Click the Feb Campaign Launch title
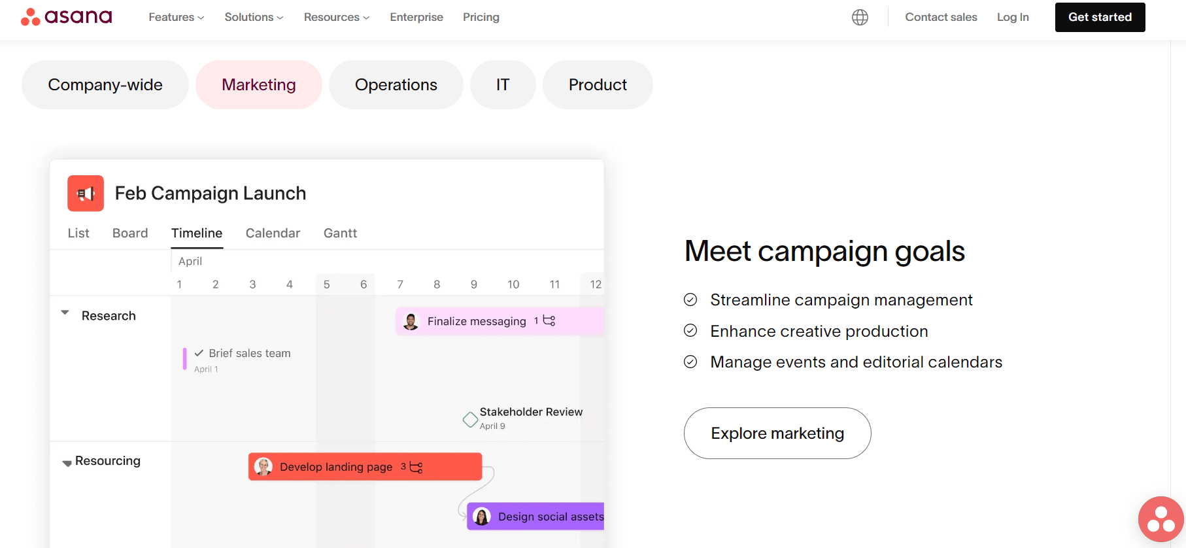Viewport: 1186px width, 548px height. point(211,193)
